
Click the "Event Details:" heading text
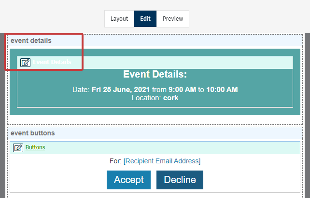pos(155,75)
